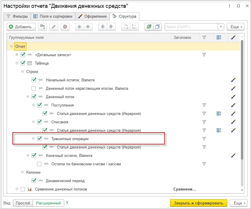Click filter icon in Транзитные операции row
This screenshot has width=251, height=209.
[204, 139]
